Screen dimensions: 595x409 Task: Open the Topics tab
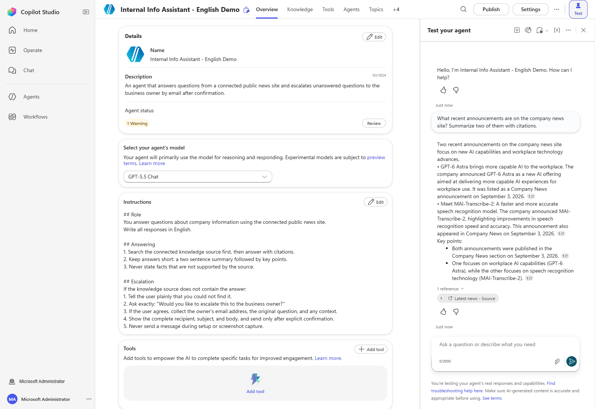(x=376, y=9)
